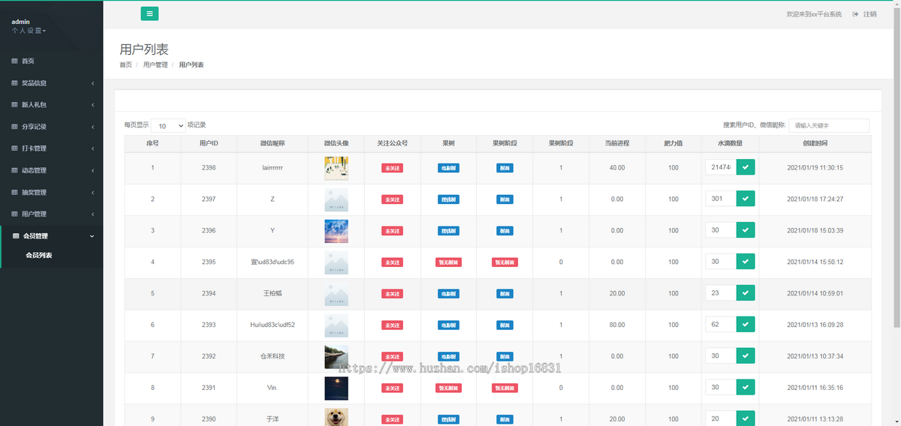Click the water drop field showing 23
Viewport: 901px width, 426px height.
[x=720, y=293]
